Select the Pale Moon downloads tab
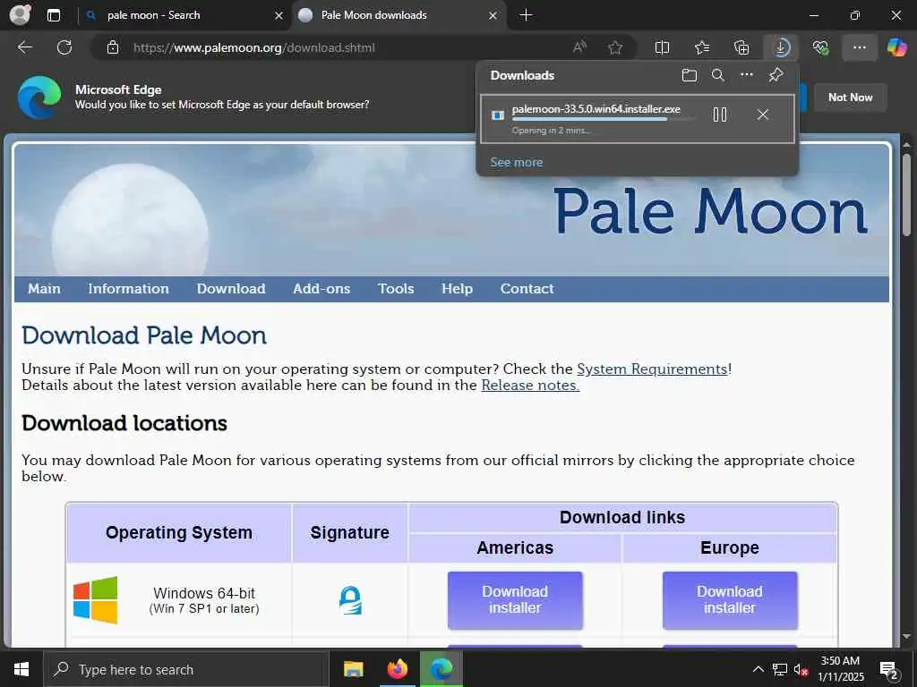This screenshot has height=687, width=917. point(398,15)
